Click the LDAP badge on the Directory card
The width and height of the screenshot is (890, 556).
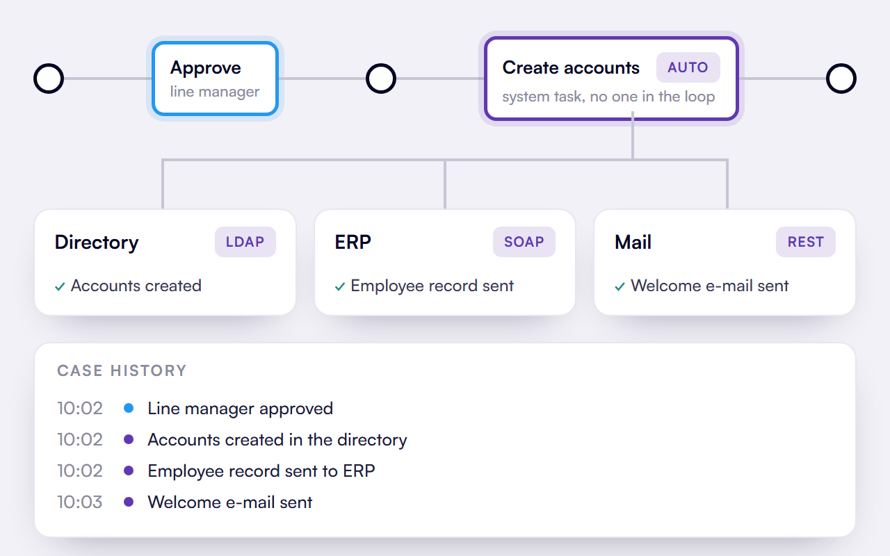point(245,242)
